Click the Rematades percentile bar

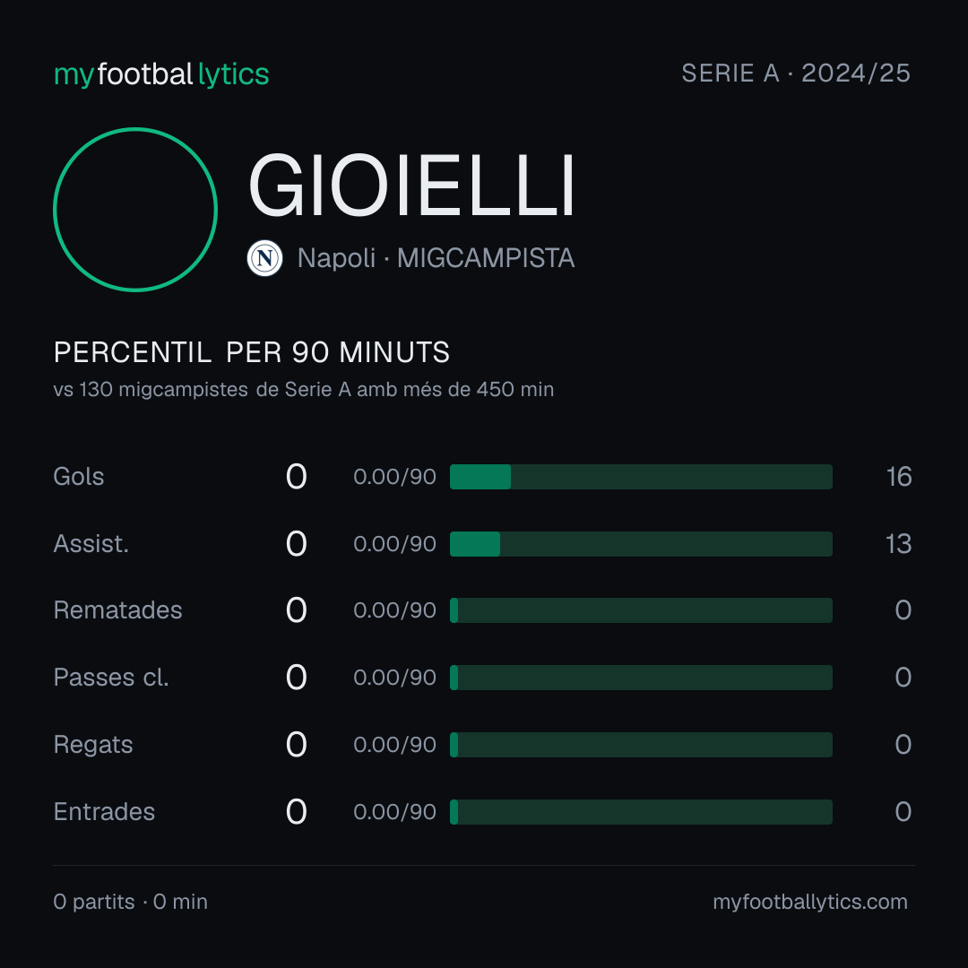click(641, 610)
